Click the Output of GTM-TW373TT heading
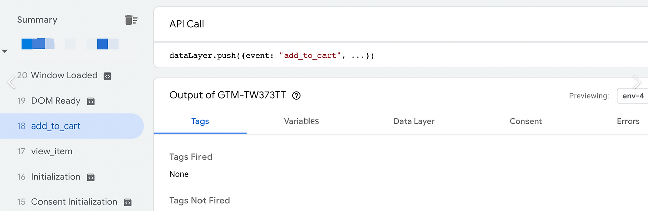Image resolution: width=648 pixels, height=211 pixels. pos(228,95)
